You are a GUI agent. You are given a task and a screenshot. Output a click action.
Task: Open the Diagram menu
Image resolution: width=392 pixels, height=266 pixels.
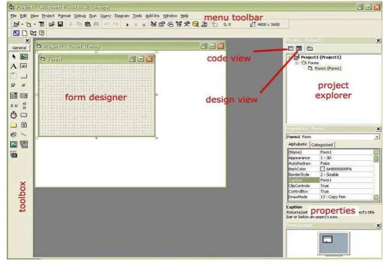pyautogui.click(x=122, y=16)
